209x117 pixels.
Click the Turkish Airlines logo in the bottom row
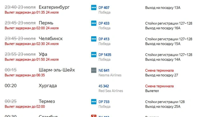[94, 116]
